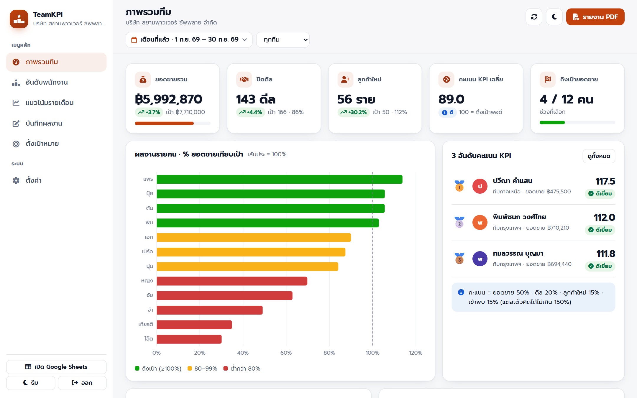Click the purple avatar of กมลวรรณ บุญมา
The image size is (637, 398).
[x=480, y=259]
